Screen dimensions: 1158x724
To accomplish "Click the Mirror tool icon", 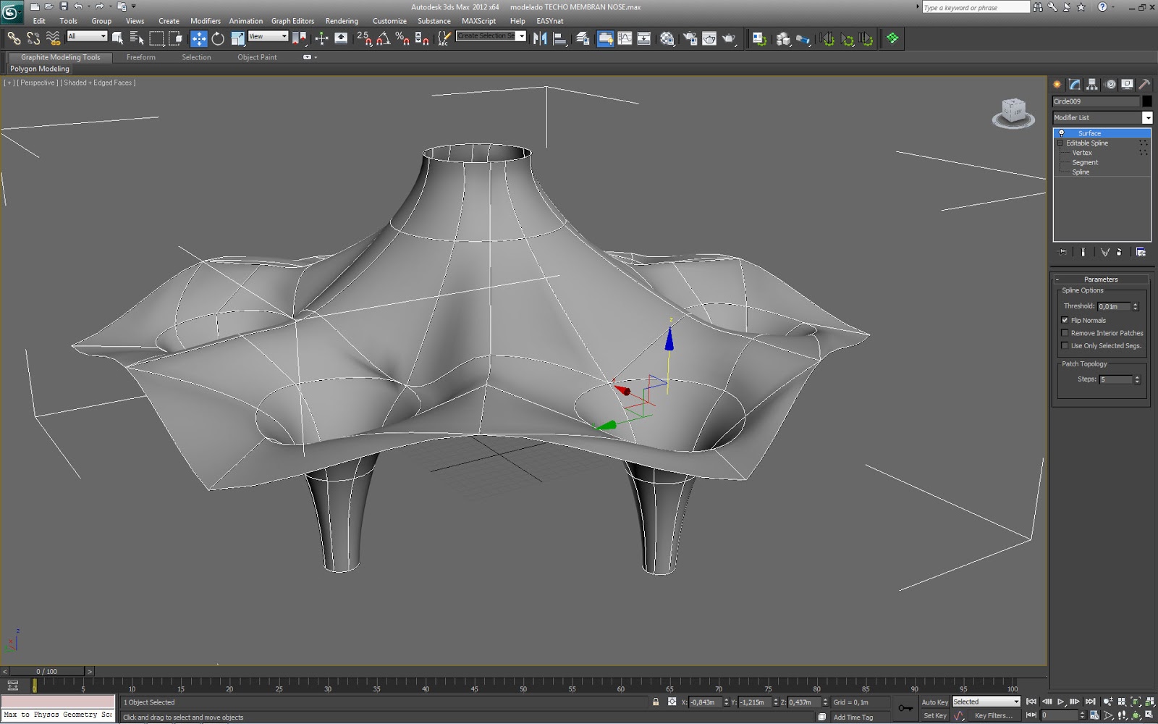I will (x=541, y=38).
